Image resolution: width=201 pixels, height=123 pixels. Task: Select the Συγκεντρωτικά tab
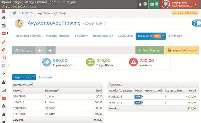tap(24, 77)
